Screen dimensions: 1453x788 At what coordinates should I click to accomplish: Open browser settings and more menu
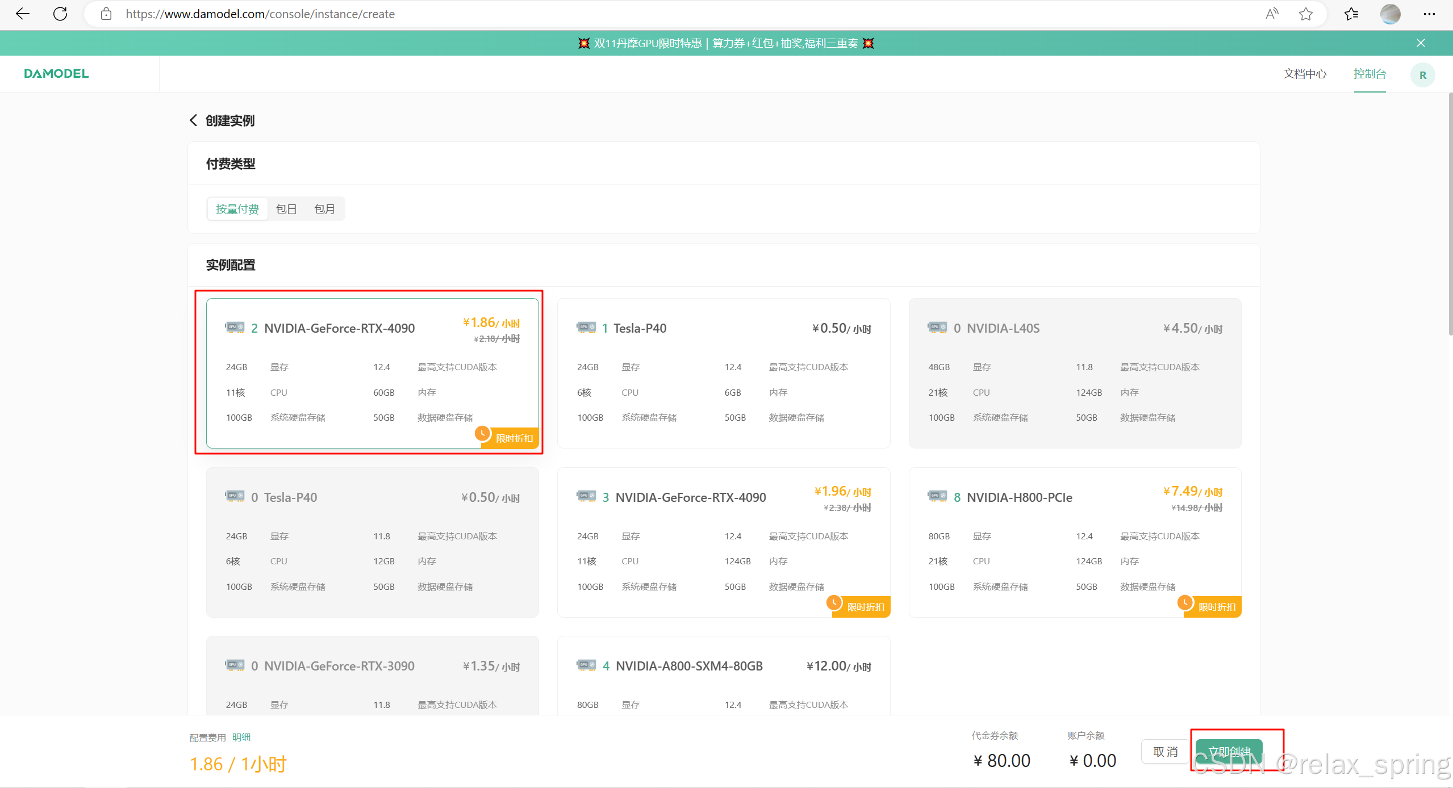pos(1429,14)
